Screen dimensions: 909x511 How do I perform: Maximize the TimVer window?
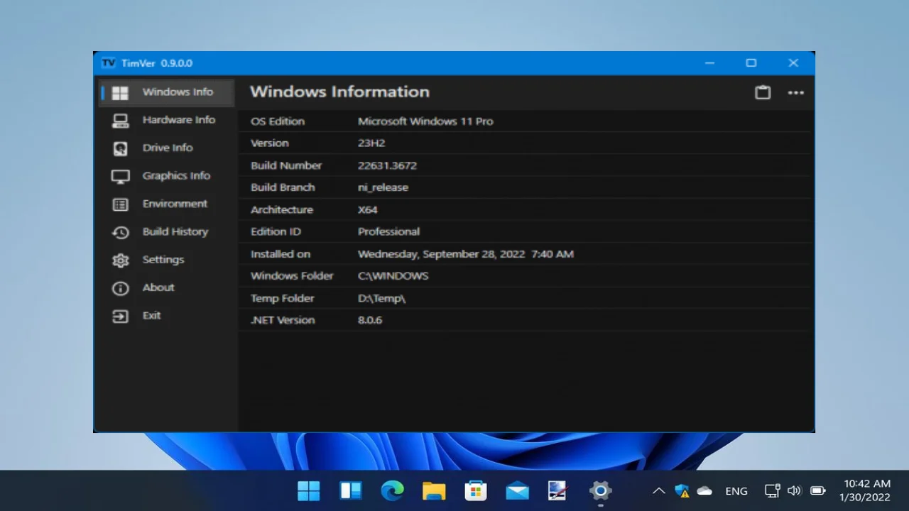tap(751, 63)
